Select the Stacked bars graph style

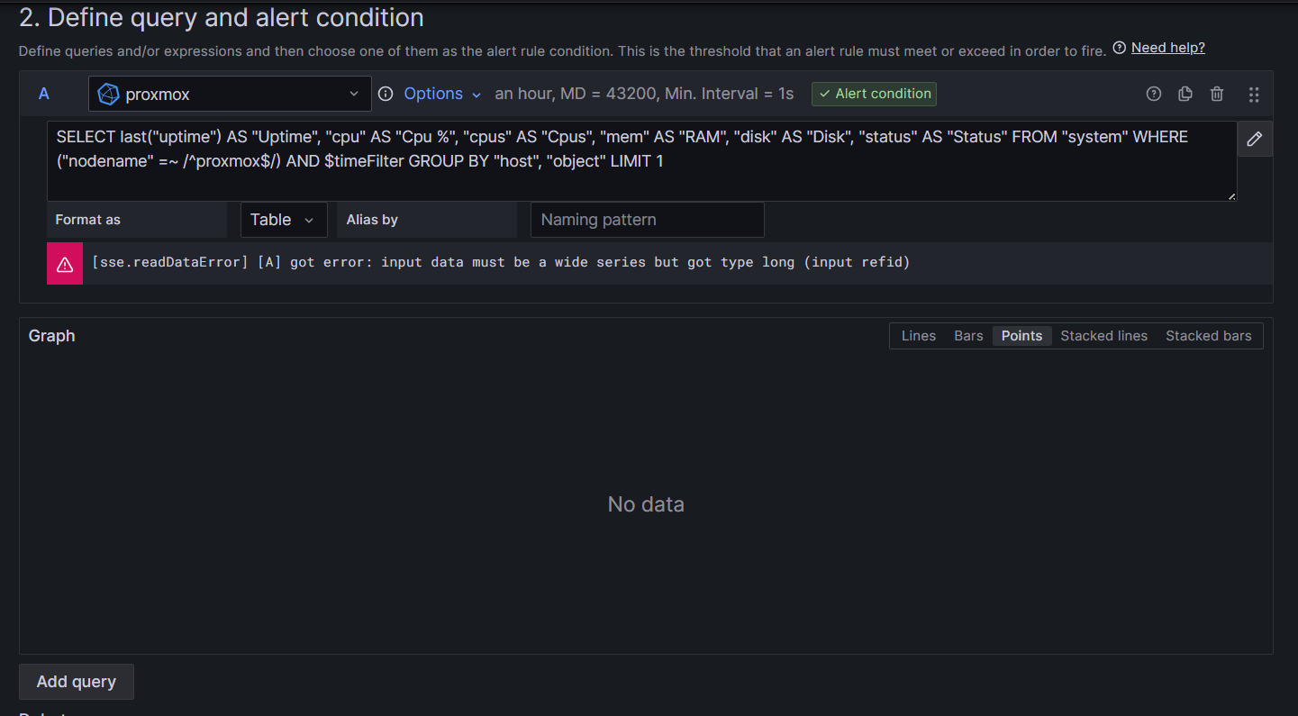coord(1208,336)
